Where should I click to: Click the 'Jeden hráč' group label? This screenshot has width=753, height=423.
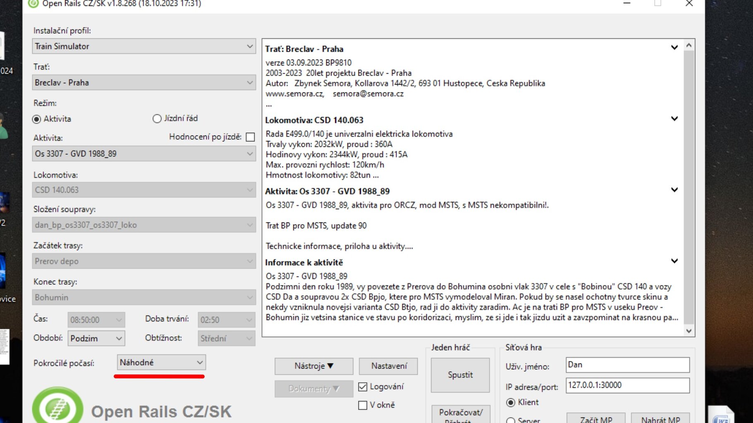pyautogui.click(x=450, y=347)
